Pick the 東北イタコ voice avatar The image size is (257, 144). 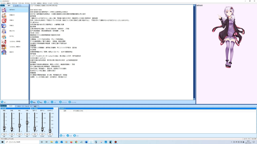click(x=4, y=31)
